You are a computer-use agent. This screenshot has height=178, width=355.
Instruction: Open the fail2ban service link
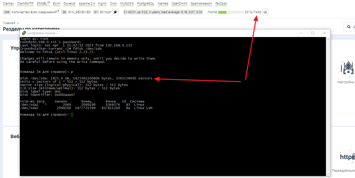click(221, 4)
